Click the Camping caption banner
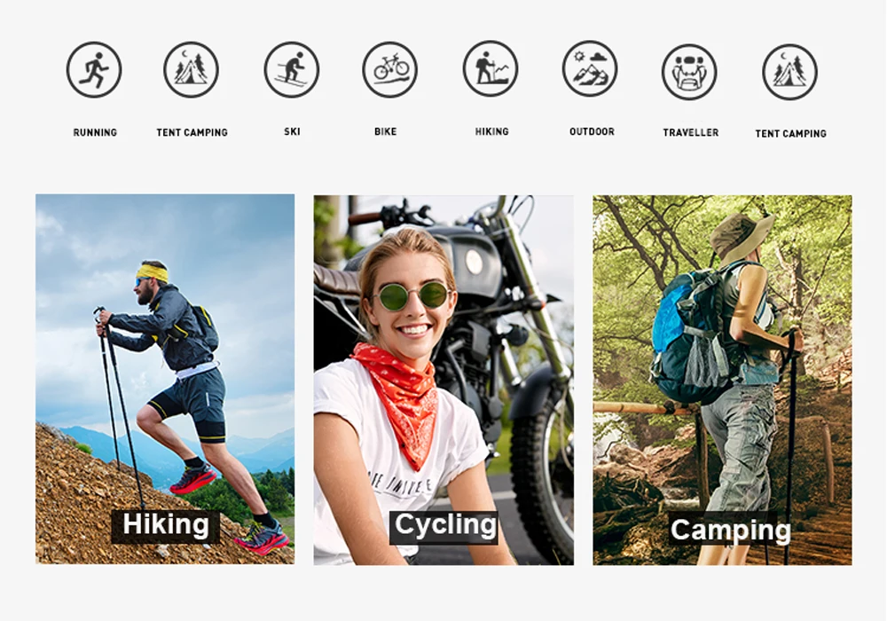The height and width of the screenshot is (621, 887). tap(730, 530)
